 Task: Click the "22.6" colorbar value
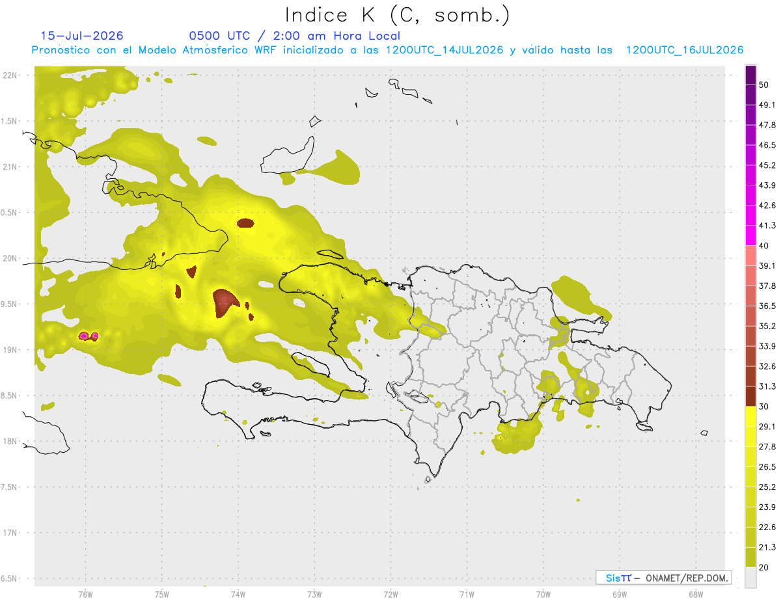(x=767, y=528)
